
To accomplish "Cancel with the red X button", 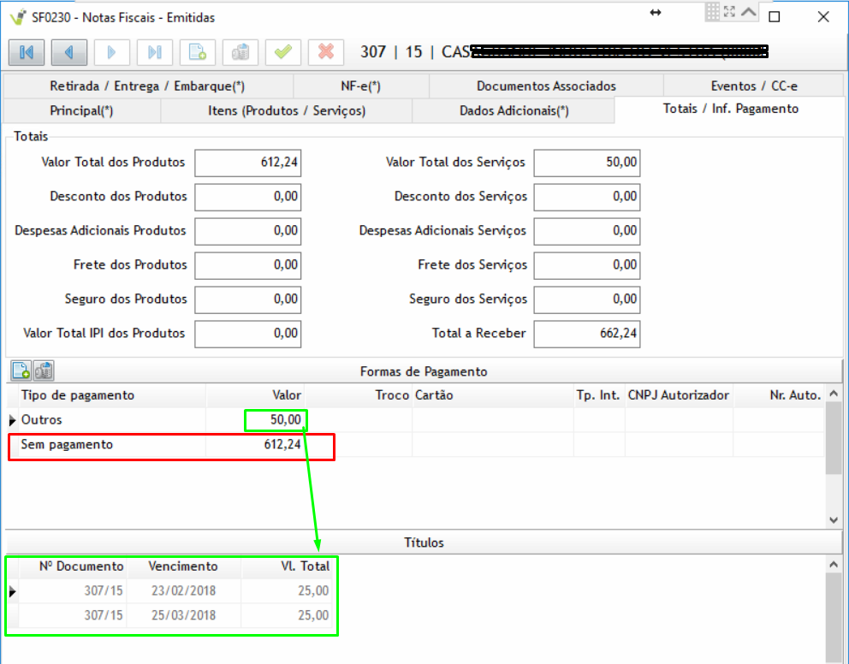I will (326, 52).
